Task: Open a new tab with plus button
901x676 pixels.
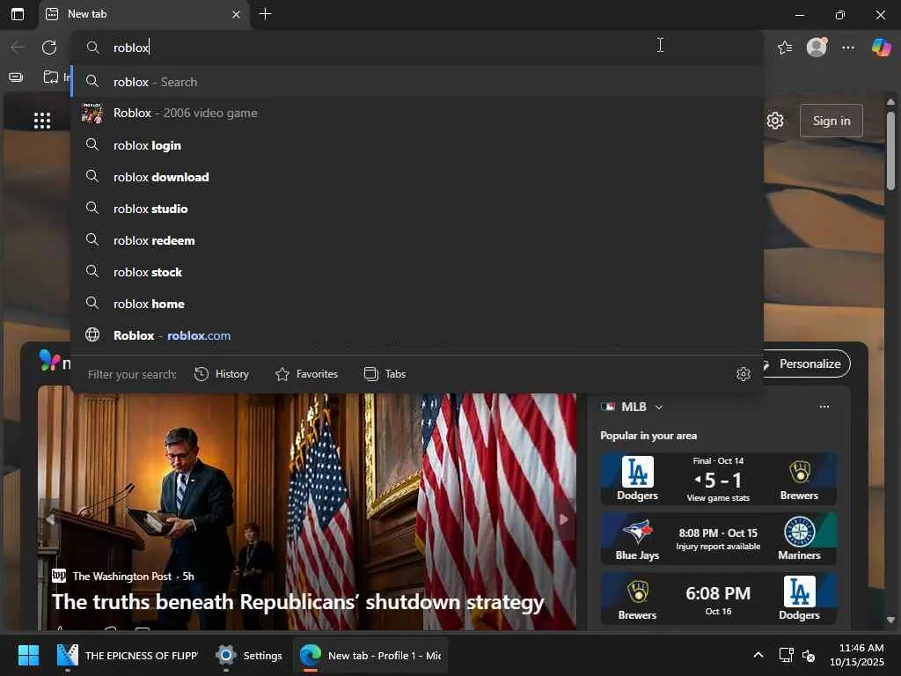Action: pos(265,14)
